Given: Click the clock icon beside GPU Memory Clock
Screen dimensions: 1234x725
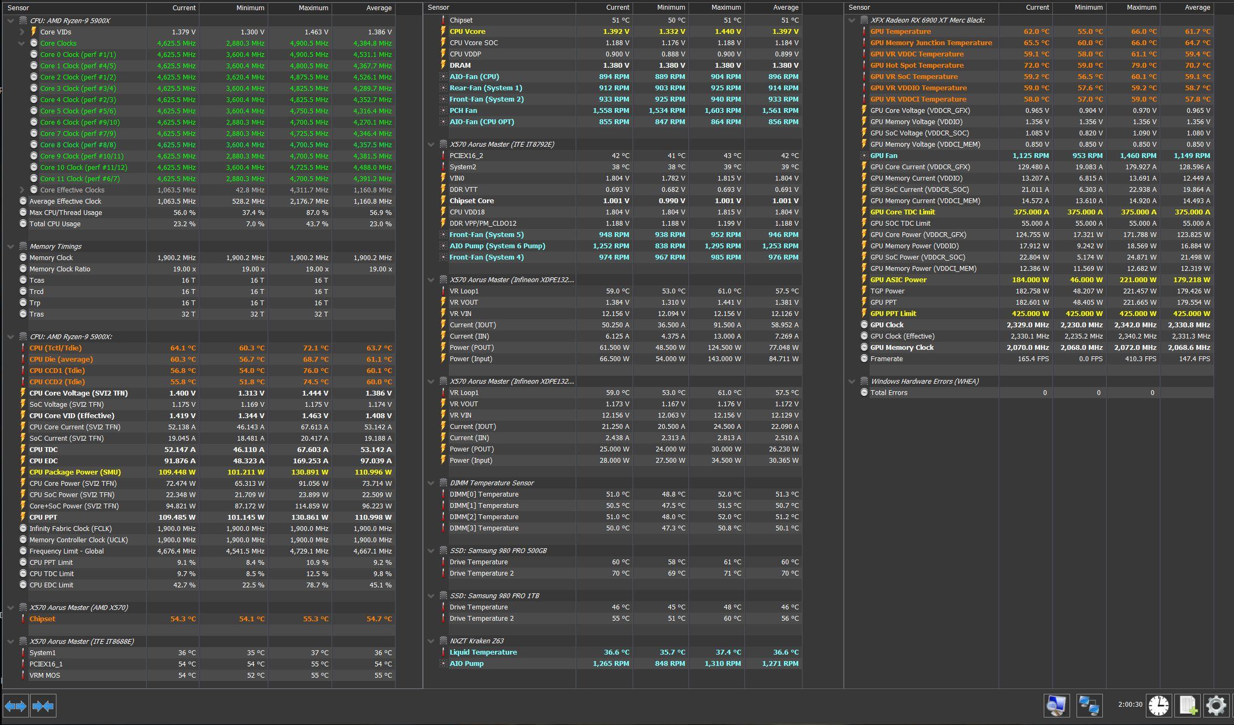Looking at the screenshot, I should (864, 347).
